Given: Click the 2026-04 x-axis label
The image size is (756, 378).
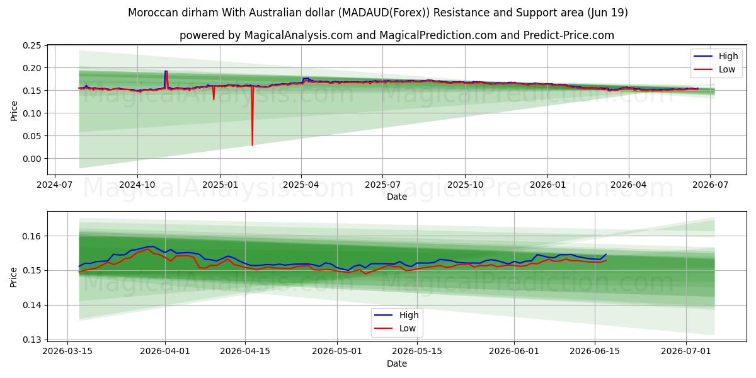Looking at the screenshot, I should tap(628, 184).
